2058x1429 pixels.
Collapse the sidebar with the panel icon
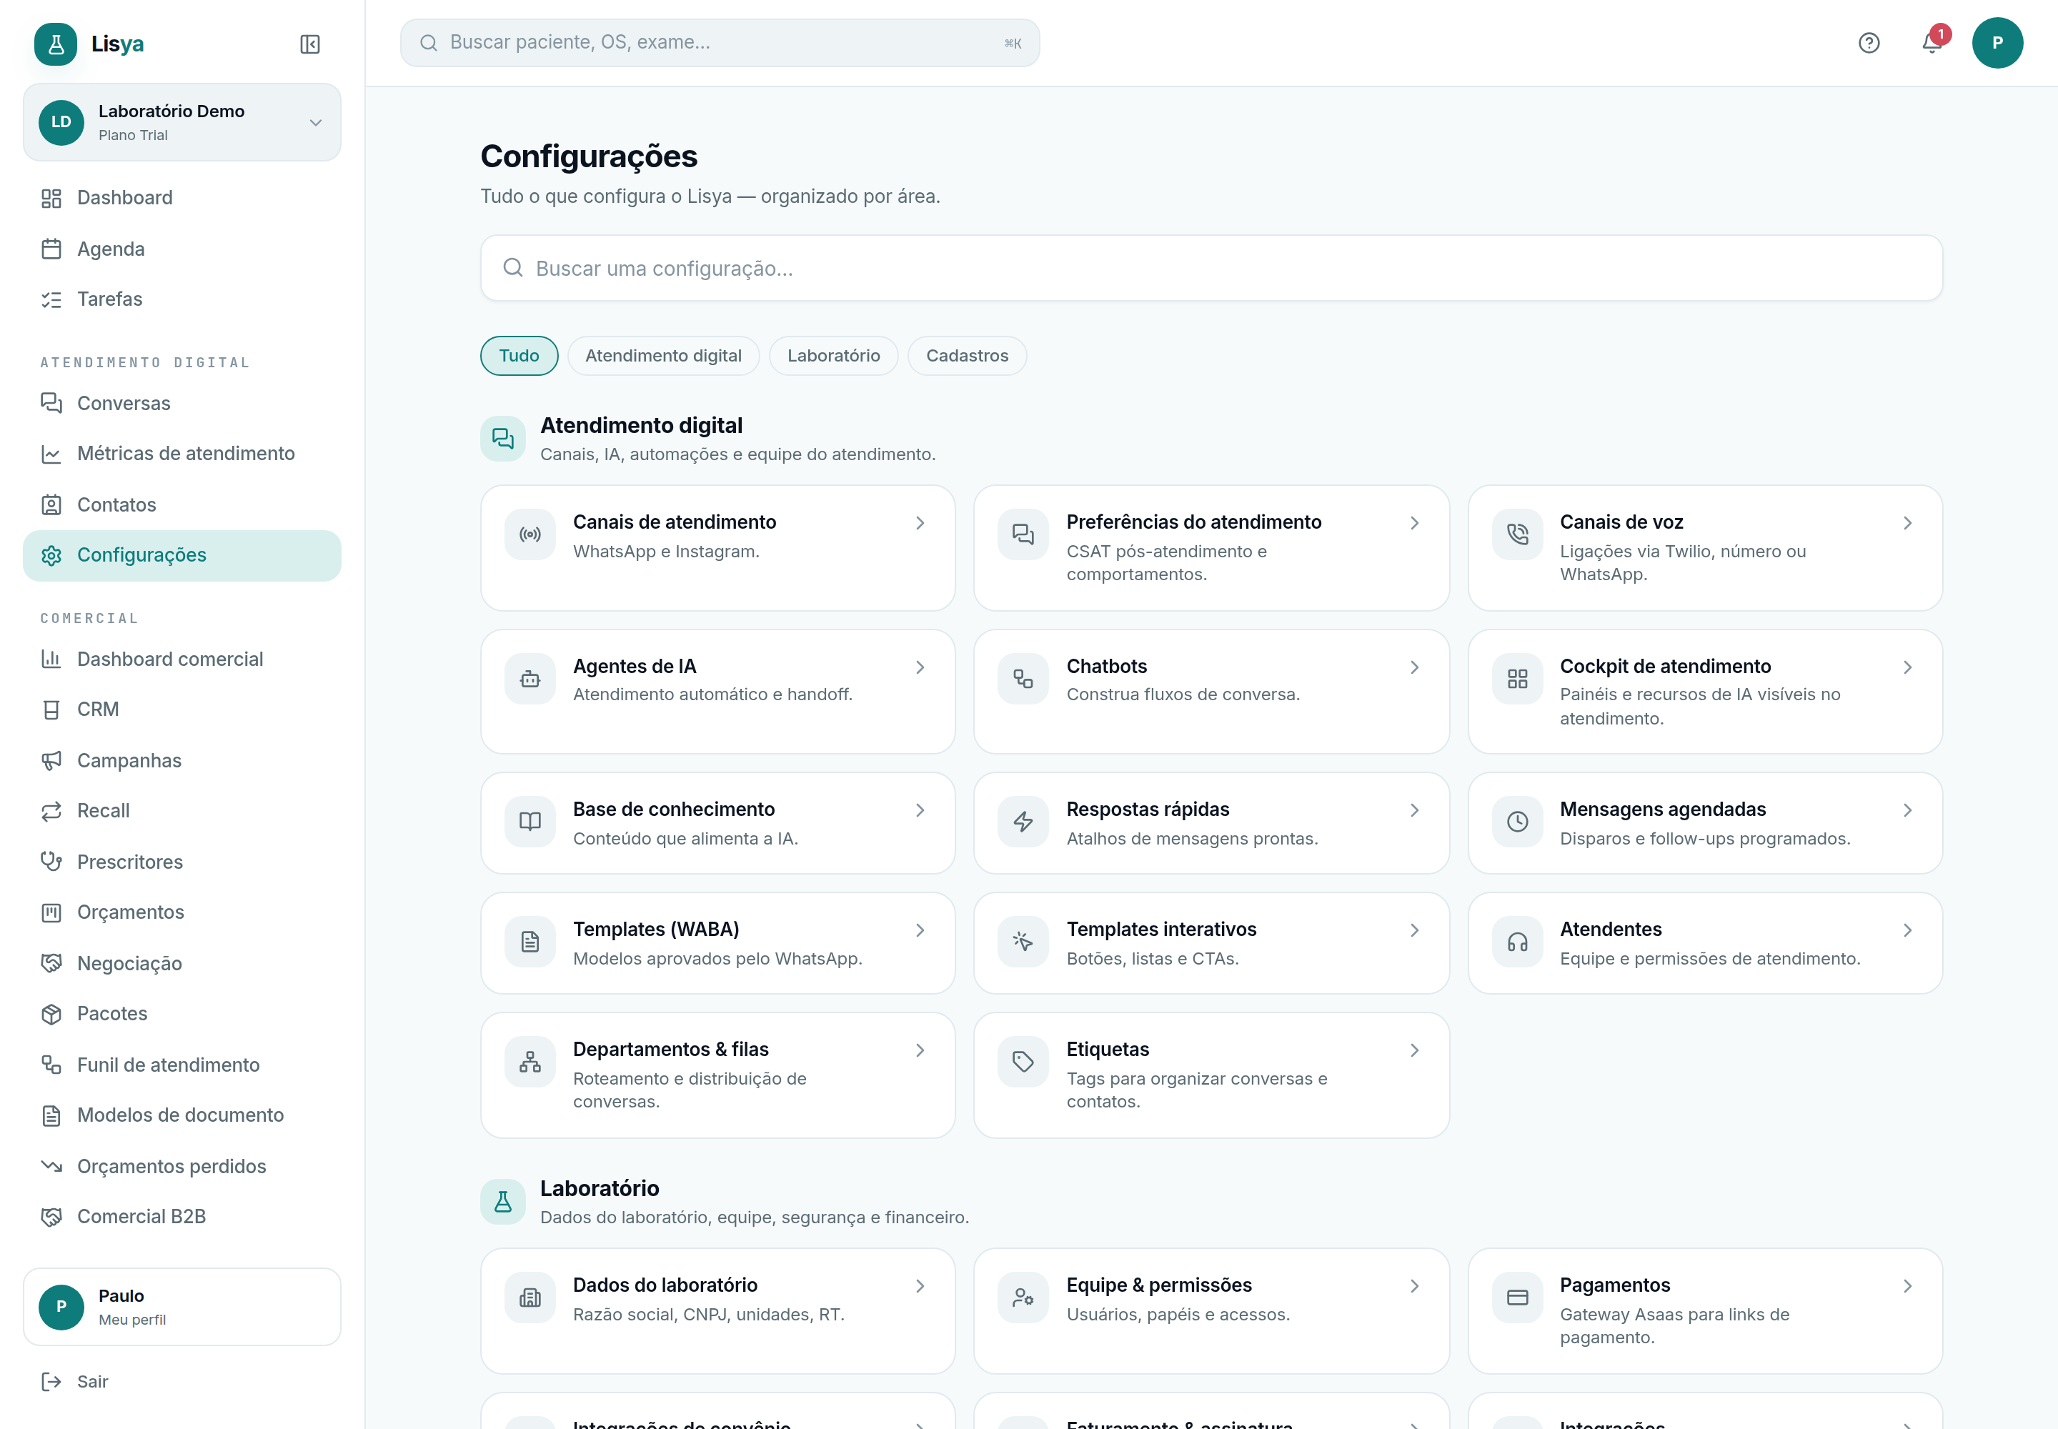pos(310,44)
